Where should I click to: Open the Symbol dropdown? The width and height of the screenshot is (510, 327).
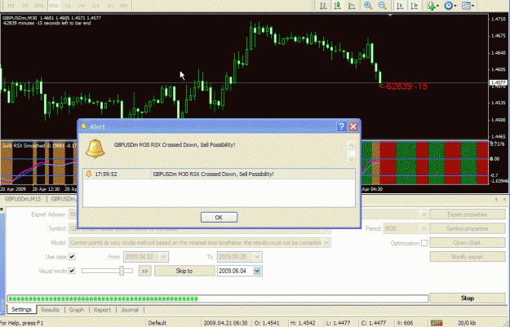[326, 229]
